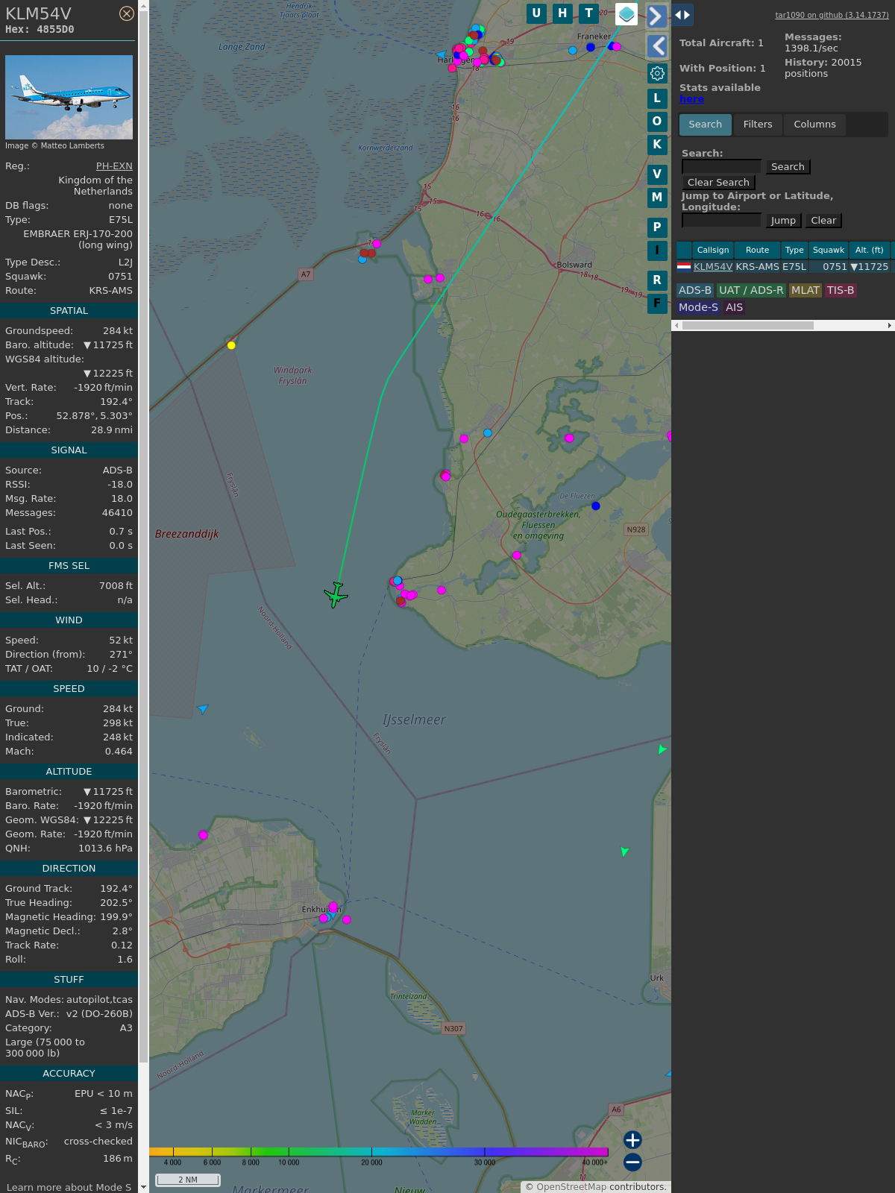Zoom in with the plus button
The image size is (895, 1193).
(632, 1139)
